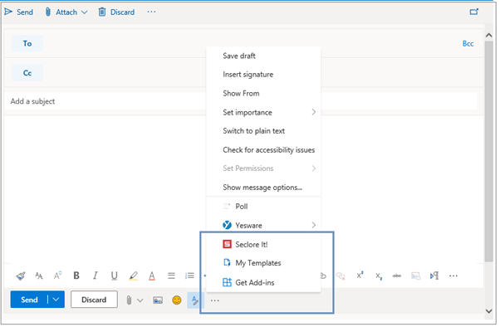500x327 pixels.
Task: Click scrollbar down arrow
Action: (x=489, y=310)
